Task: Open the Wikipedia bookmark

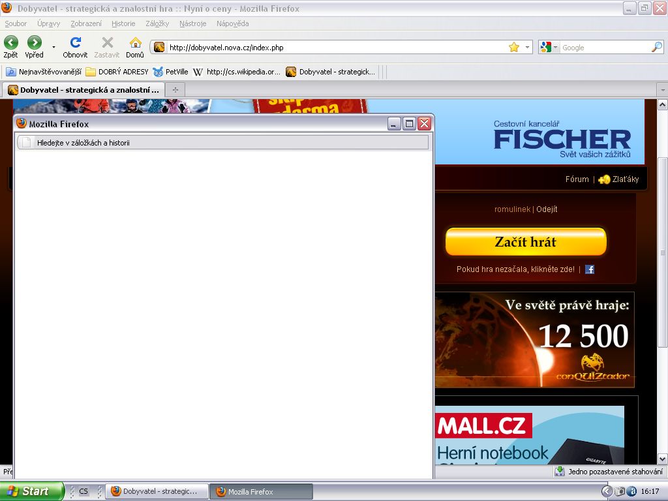Action: pos(237,72)
